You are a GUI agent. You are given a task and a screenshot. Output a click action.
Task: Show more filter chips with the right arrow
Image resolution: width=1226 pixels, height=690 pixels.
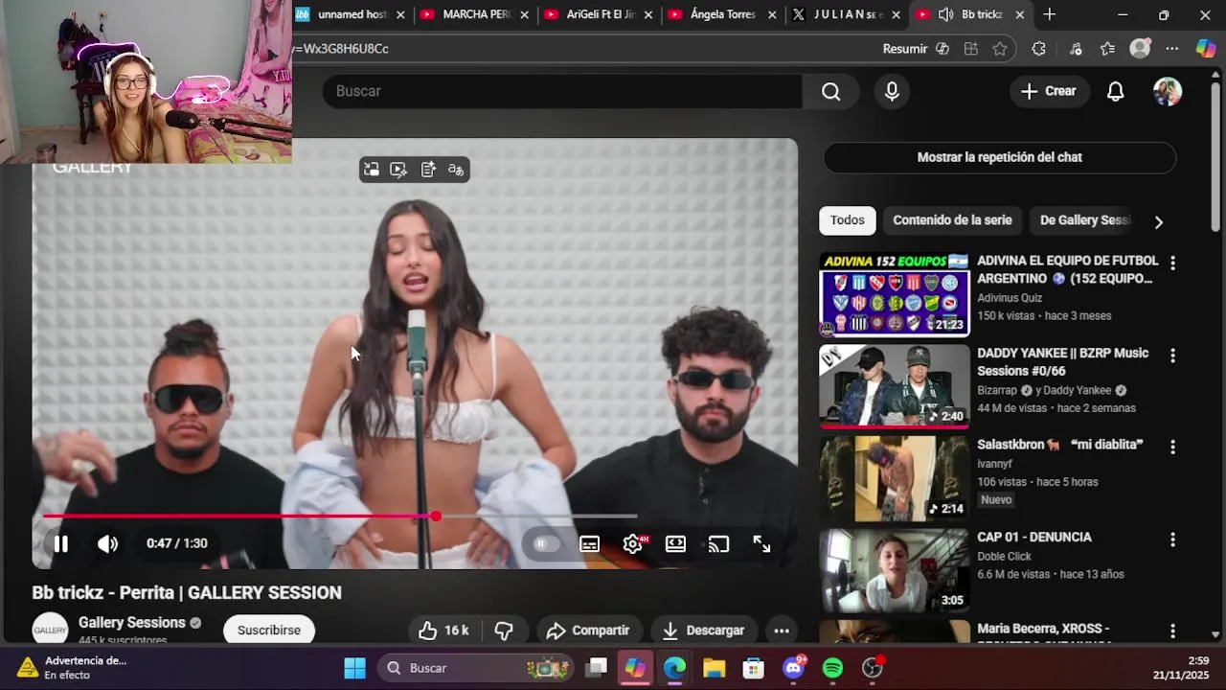1158,221
